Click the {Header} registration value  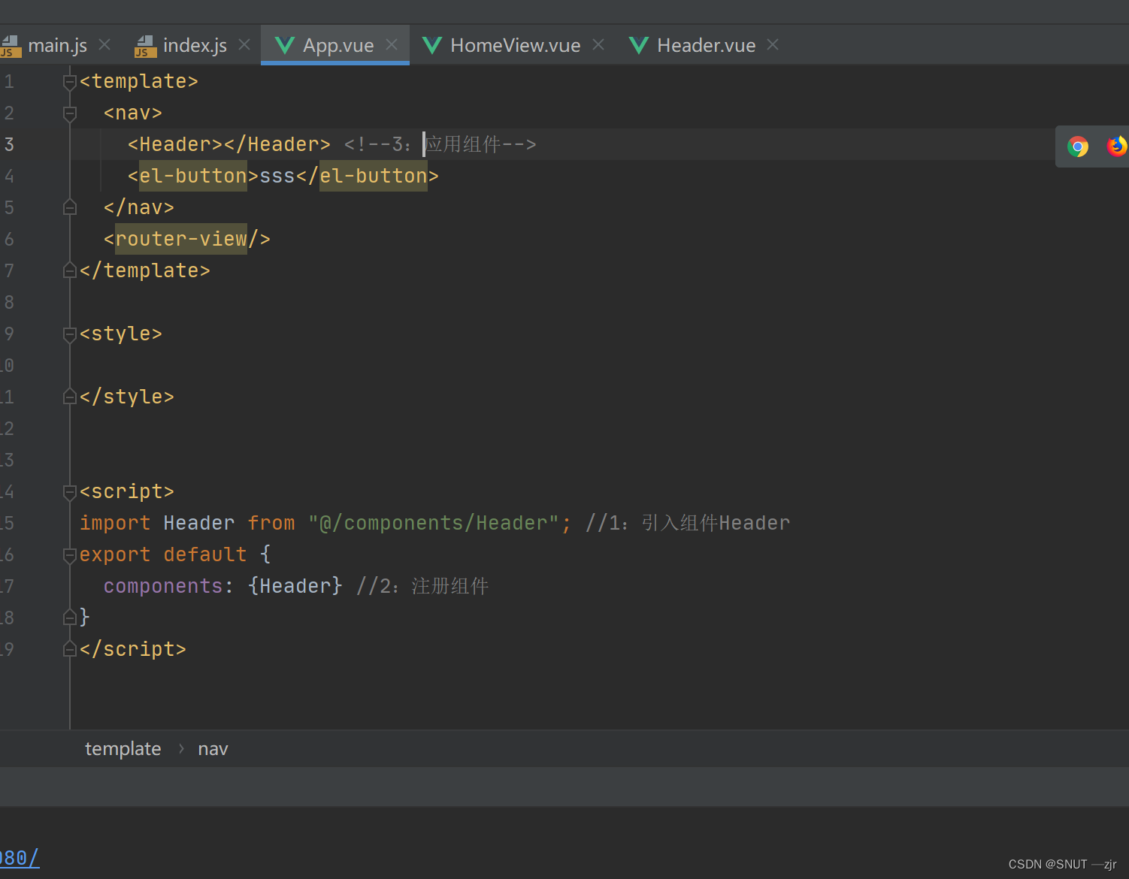click(x=295, y=586)
